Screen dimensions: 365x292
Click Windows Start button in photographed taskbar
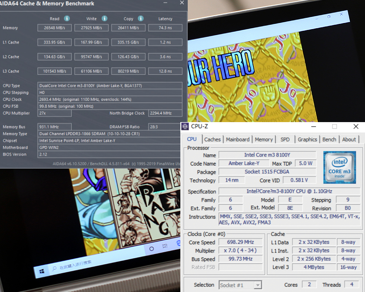click(42, 271)
